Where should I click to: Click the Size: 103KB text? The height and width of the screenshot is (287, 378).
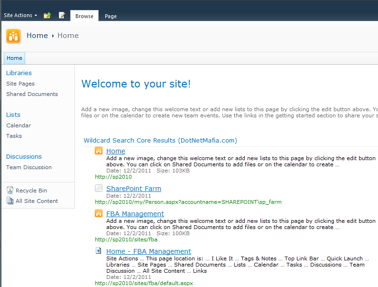click(x=173, y=171)
